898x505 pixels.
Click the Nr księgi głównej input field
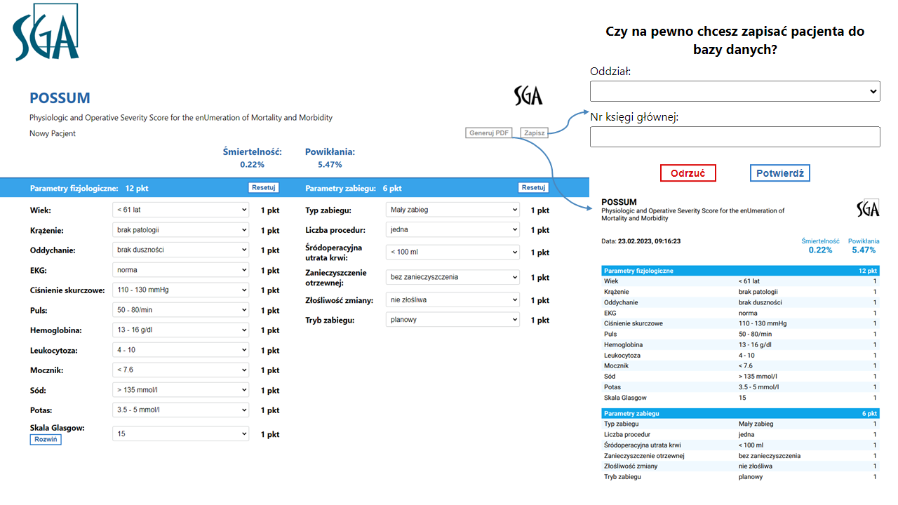[735, 137]
